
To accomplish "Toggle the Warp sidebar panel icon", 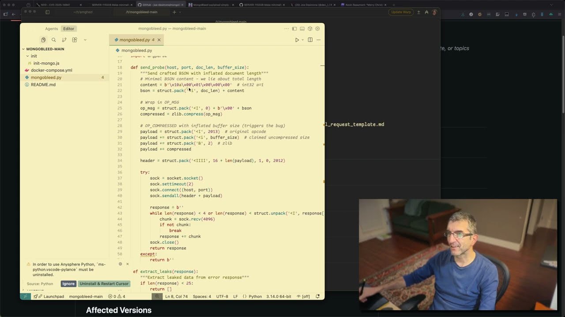I will pos(47,12).
